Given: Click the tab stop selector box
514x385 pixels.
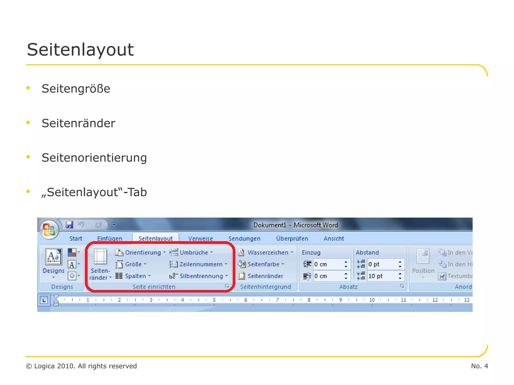Looking at the screenshot, I should [44, 300].
